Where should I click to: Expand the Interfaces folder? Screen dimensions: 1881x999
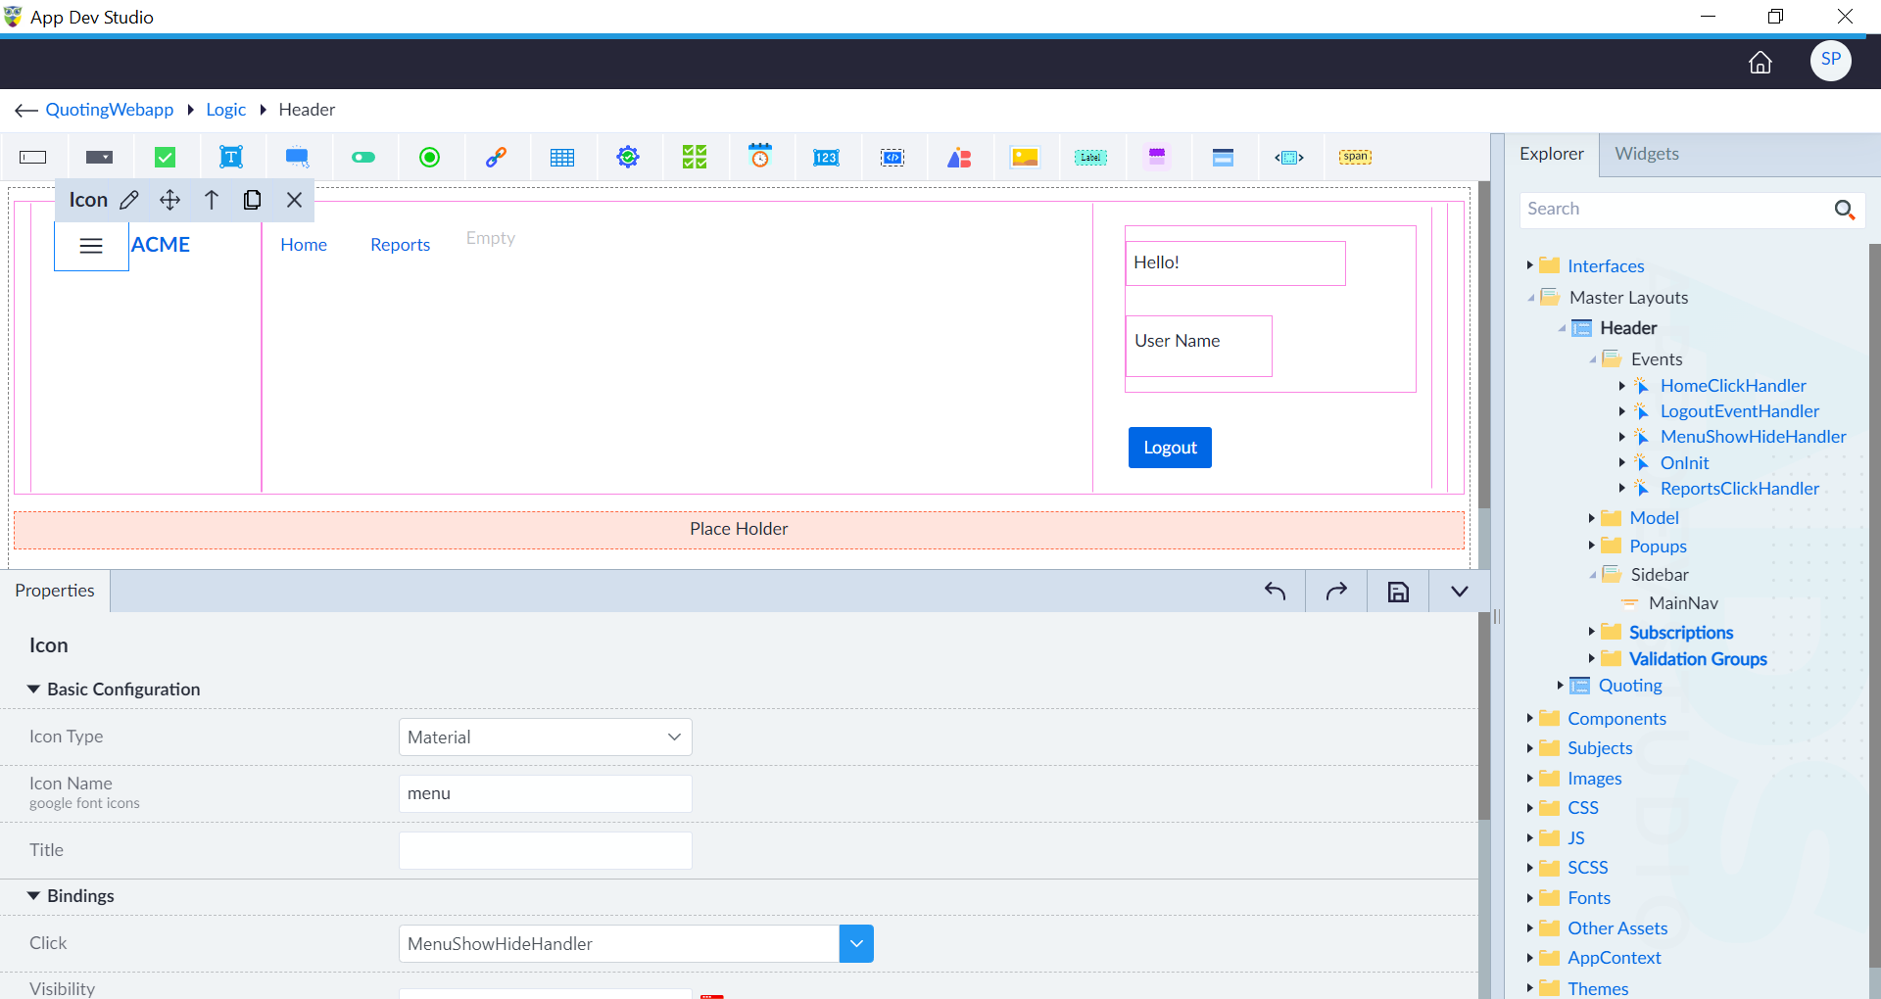tap(1529, 265)
